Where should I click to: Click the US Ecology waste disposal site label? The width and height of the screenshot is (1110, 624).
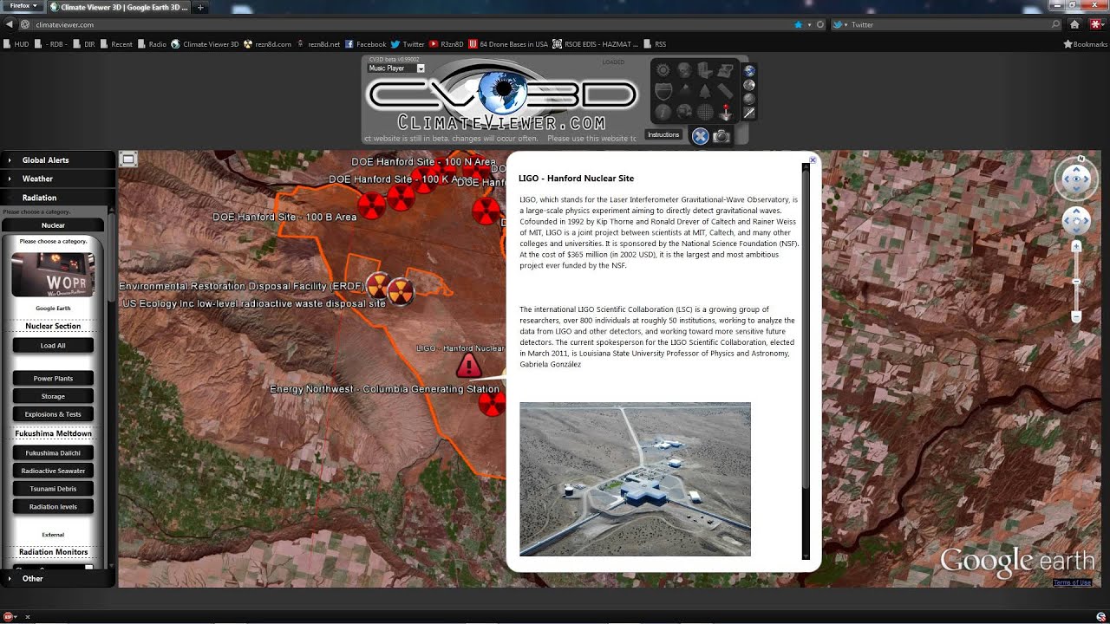tap(254, 304)
